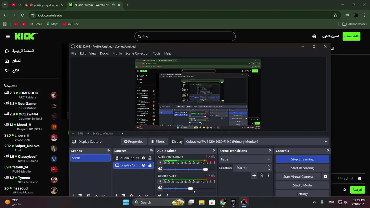This screenshot has width=370, height=208.
Task: Reload the kick.com page
Action: [x=23, y=15]
